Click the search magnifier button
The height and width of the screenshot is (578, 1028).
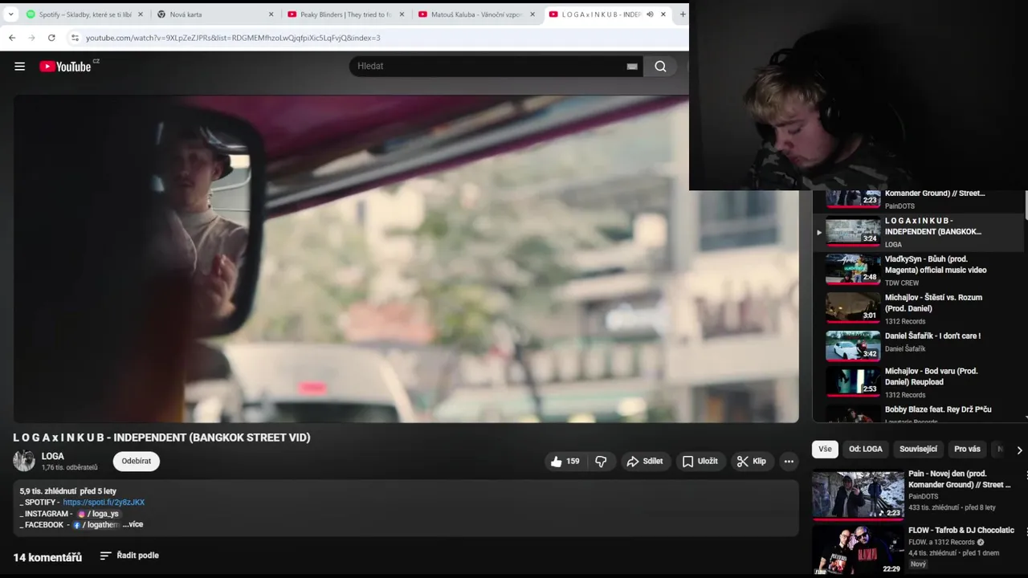(x=660, y=67)
